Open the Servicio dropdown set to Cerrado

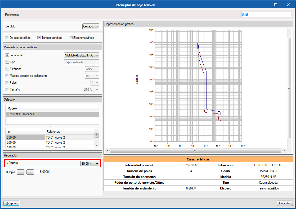(91, 26)
